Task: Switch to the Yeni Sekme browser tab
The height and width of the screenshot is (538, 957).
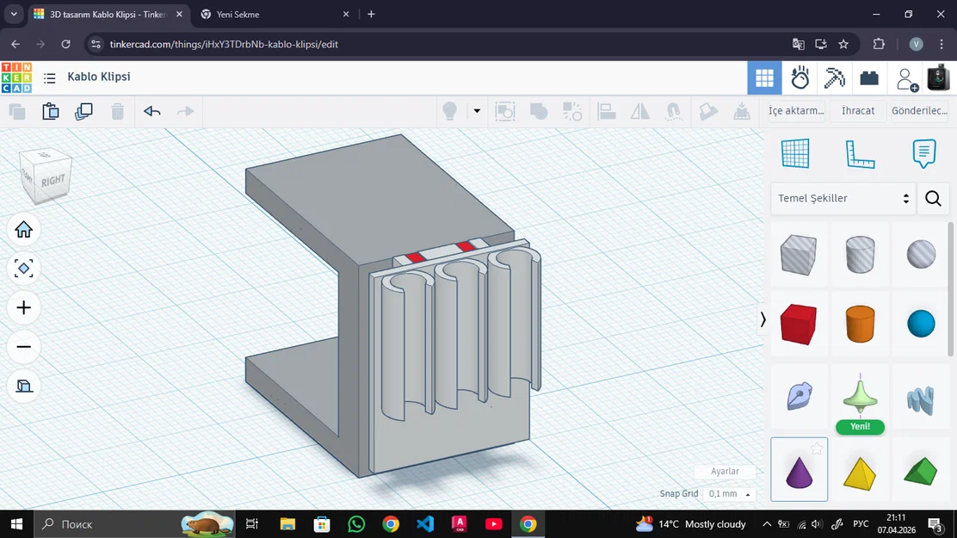Action: [x=238, y=15]
